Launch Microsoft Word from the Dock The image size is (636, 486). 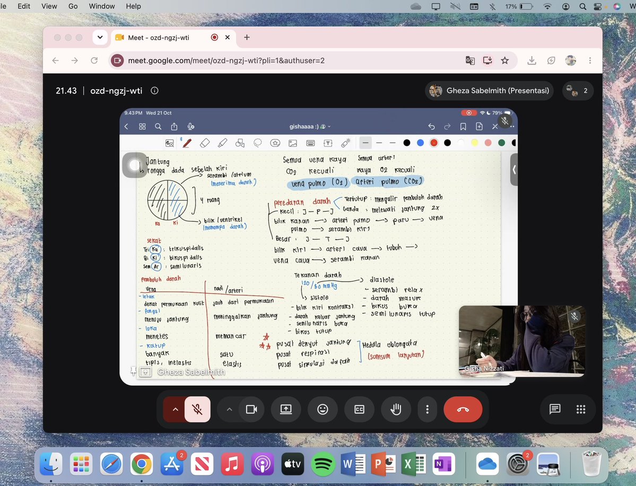[353, 464]
